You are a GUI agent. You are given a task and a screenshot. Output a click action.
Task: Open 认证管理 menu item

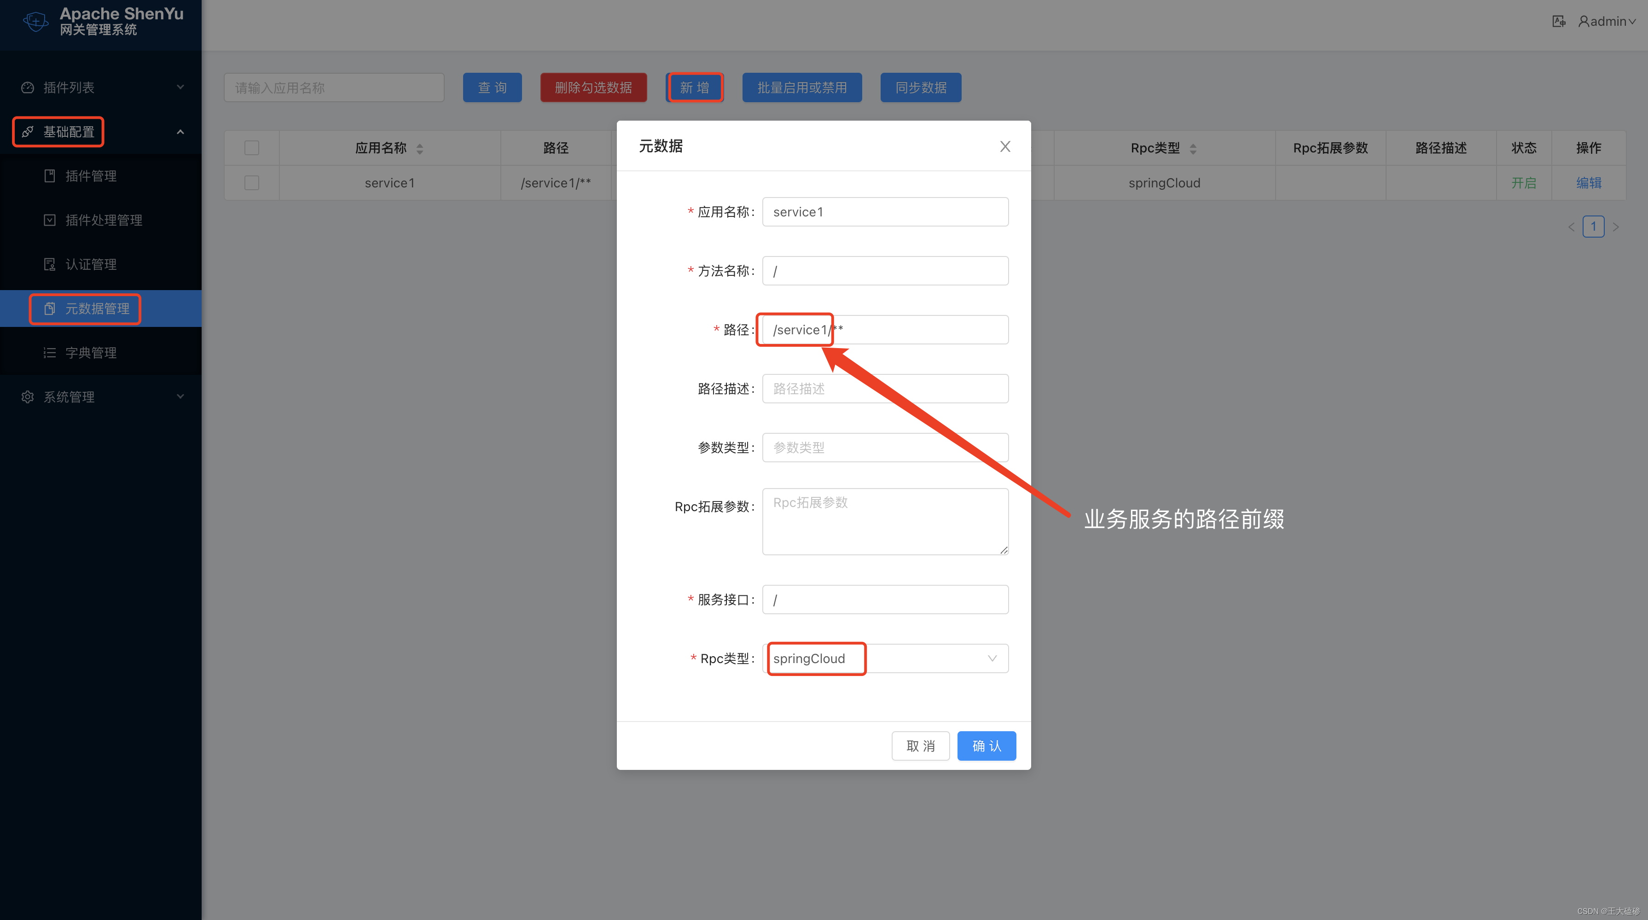tap(100, 264)
